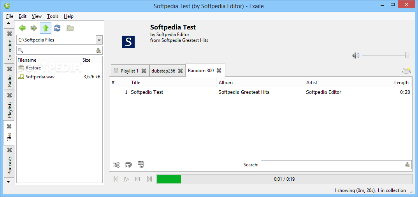This screenshot has width=418, height=197.
Task: Close the Files side panel tab
Action: tap(10, 126)
